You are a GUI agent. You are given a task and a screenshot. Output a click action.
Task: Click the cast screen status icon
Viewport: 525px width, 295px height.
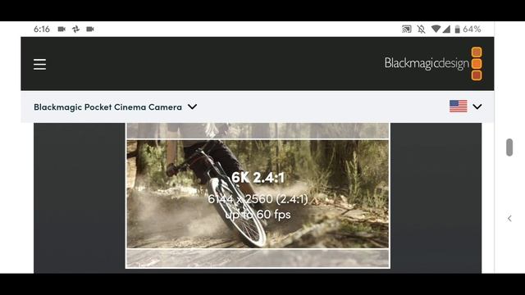point(407,29)
